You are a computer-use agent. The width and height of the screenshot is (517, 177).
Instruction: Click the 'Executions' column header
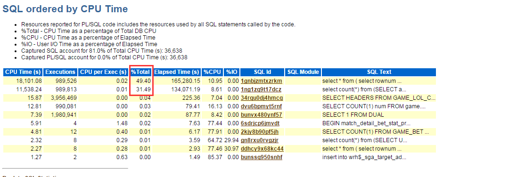click(x=60, y=72)
